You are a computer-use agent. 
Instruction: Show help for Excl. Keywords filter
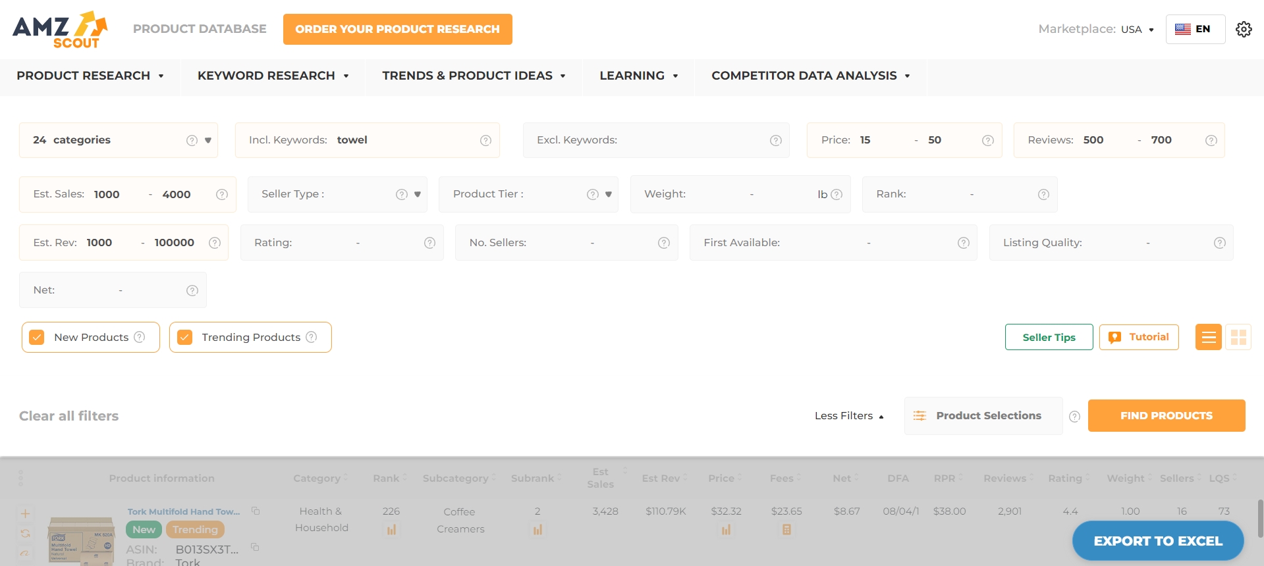point(776,140)
